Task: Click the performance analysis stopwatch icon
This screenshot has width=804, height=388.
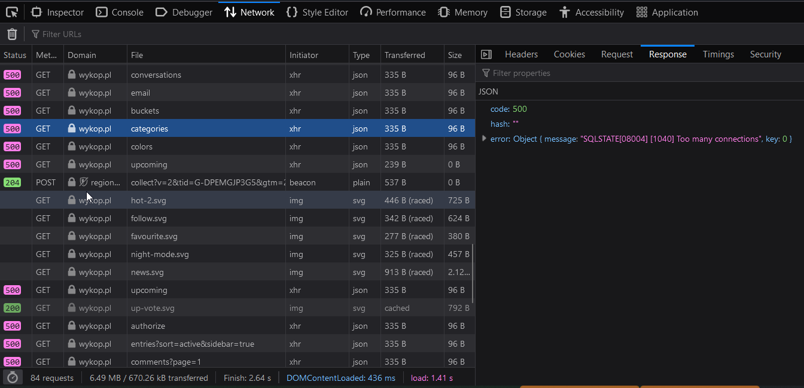Action: [12, 378]
